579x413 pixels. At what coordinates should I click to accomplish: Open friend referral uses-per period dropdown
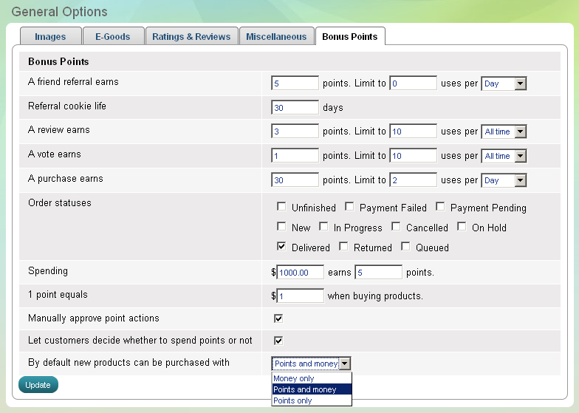(x=504, y=83)
